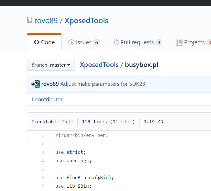Go to the Projects tab
Image resolution: width=211 pixels, height=191 pixels.
(194, 42)
